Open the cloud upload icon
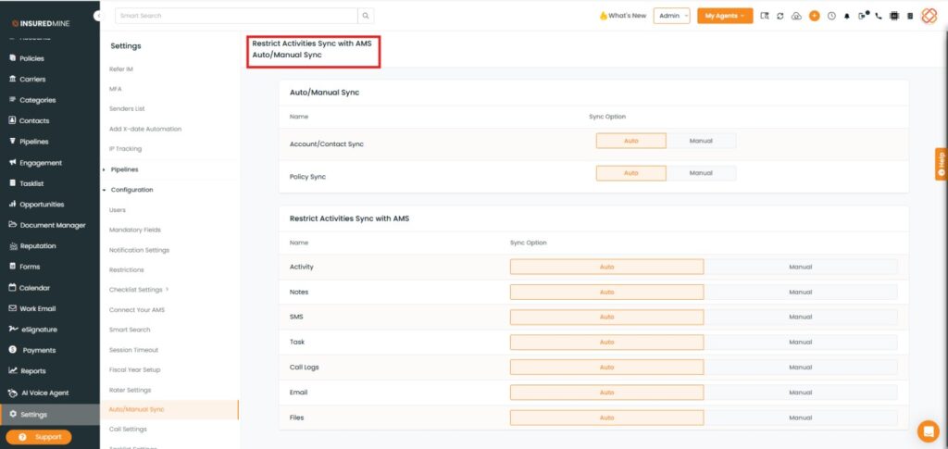 point(797,16)
